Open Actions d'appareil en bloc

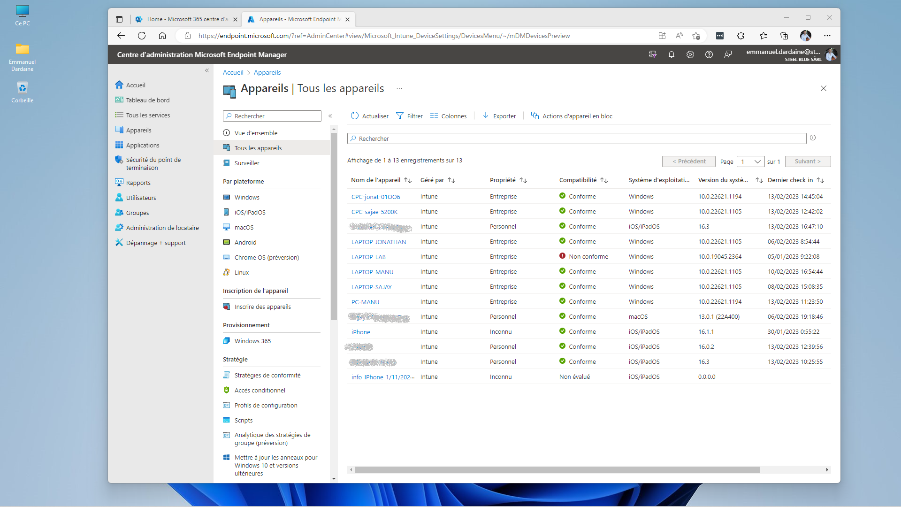tap(572, 116)
